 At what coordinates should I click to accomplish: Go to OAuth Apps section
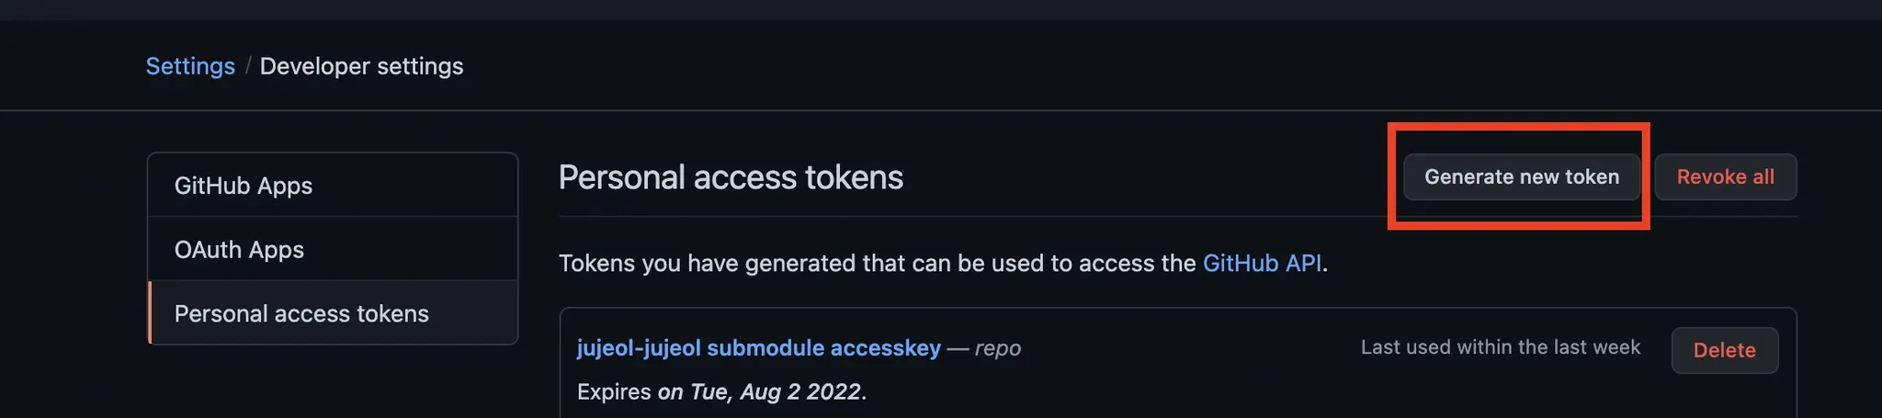(x=239, y=250)
